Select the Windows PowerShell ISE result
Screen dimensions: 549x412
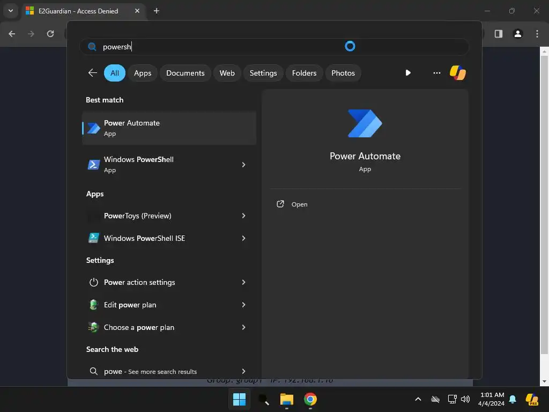169,238
